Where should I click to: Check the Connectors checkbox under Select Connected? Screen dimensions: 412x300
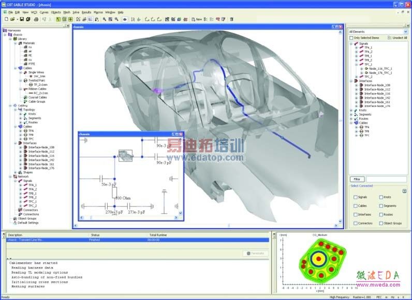[356, 223]
